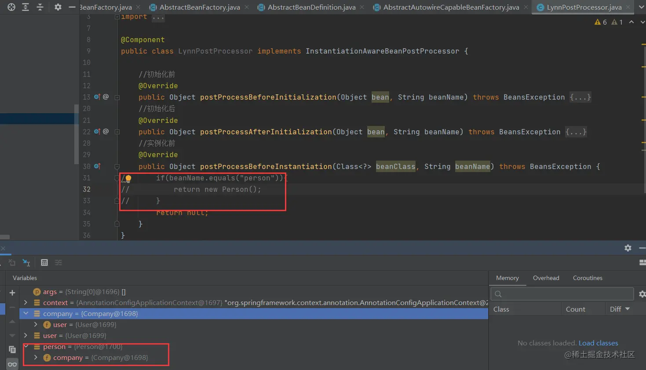The width and height of the screenshot is (646, 370).
Task: Click the @ gutter marker on line 22
Action: tap(106, 131)
